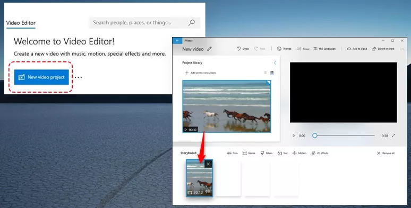The height and width of the screenshot is (208, 411).
Task: Click Add to cloud
Action: click(x=357, y=49)
